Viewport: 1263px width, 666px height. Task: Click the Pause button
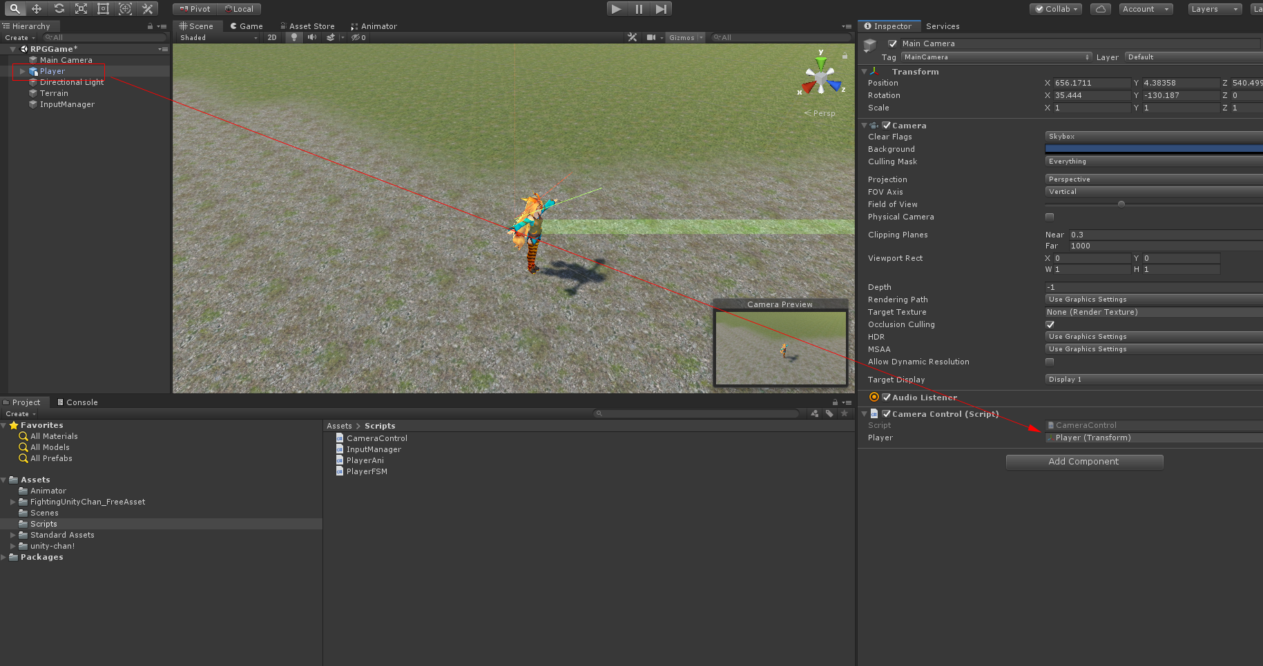pyautogui.click(x=639, y=9)
